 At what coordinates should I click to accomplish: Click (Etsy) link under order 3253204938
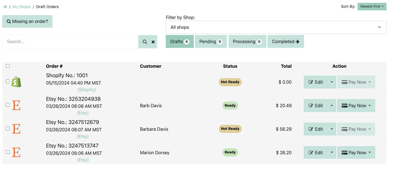pyautogui.click(x=83, y=113)
